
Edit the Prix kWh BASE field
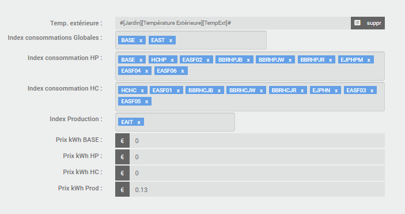[x=258, y=141]
